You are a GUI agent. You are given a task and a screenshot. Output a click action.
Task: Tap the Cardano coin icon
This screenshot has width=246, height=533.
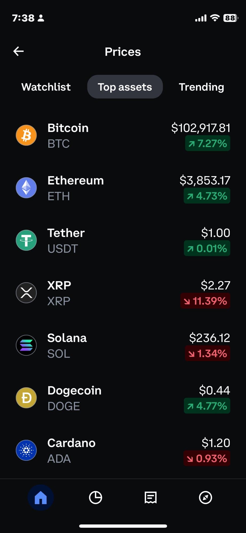pos(26,450)
